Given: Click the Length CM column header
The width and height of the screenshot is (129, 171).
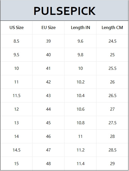Looking at the screenshot, I should [x=112, y=27].
